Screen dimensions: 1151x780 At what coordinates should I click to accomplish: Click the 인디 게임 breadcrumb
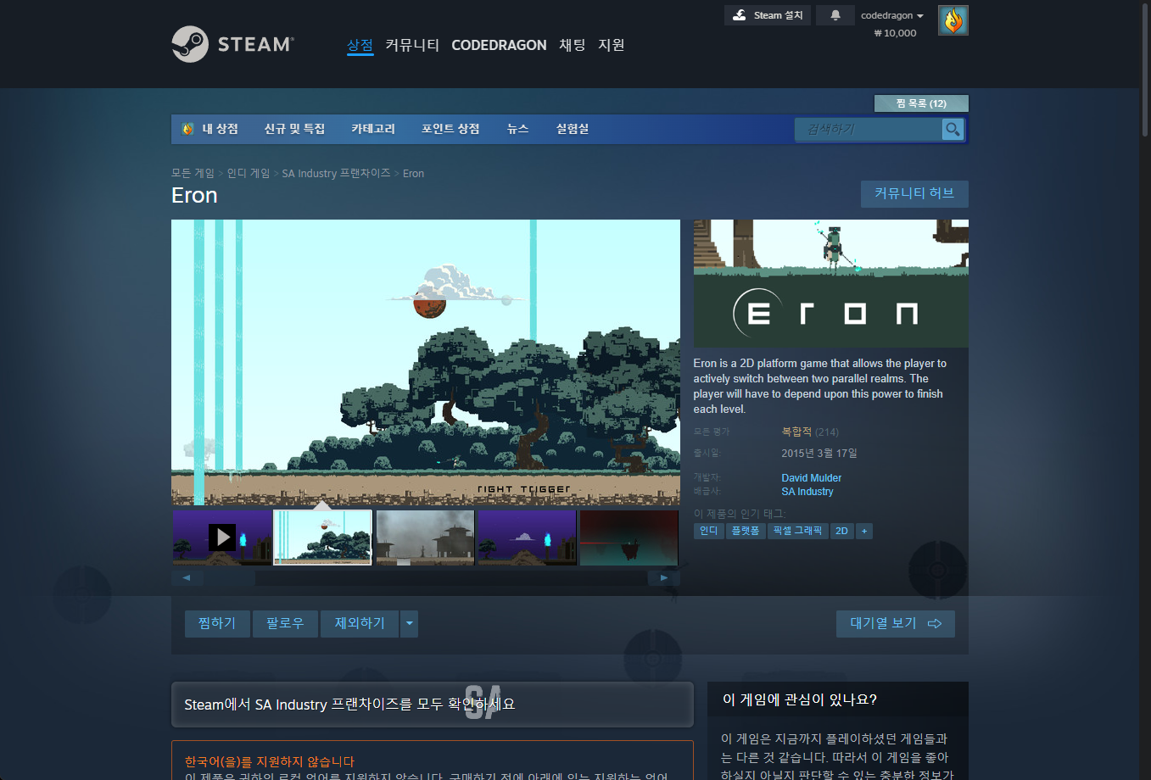pos(249,173)
